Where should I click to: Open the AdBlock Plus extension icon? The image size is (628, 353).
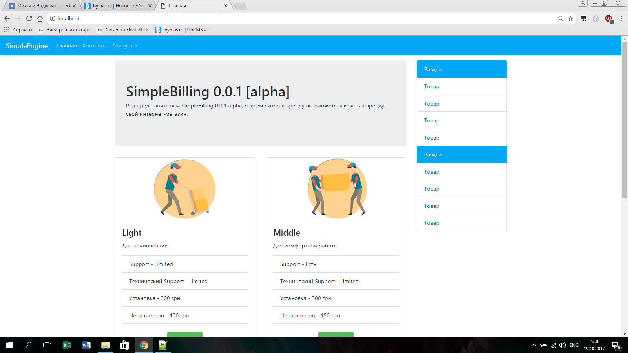point(608,18)
